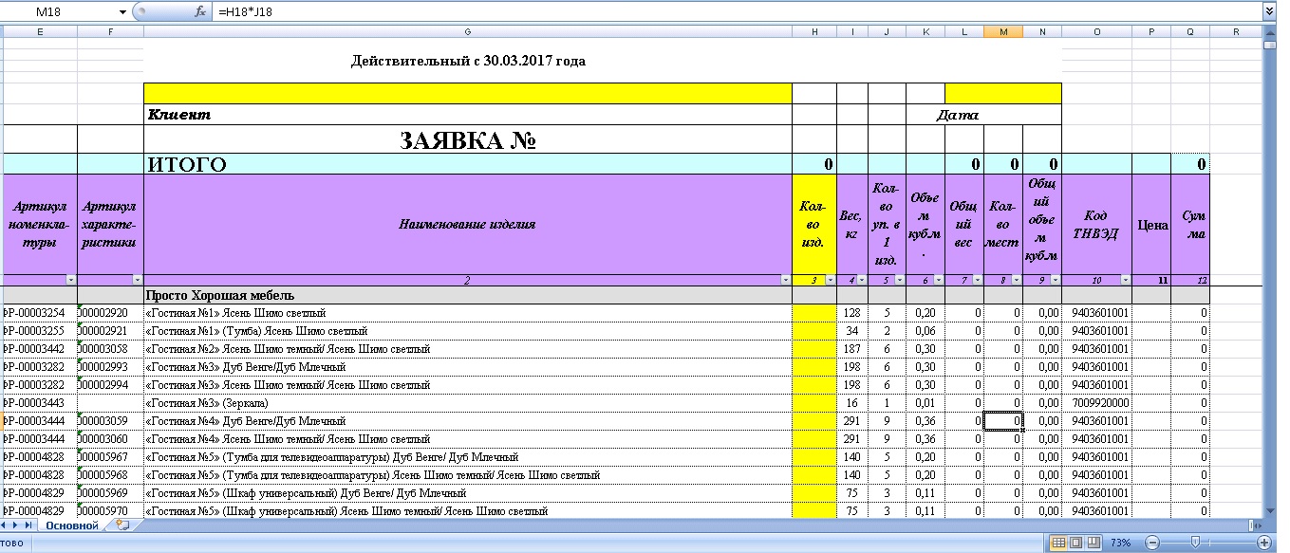Click the Insert Function fx icon

click(200, 11)
